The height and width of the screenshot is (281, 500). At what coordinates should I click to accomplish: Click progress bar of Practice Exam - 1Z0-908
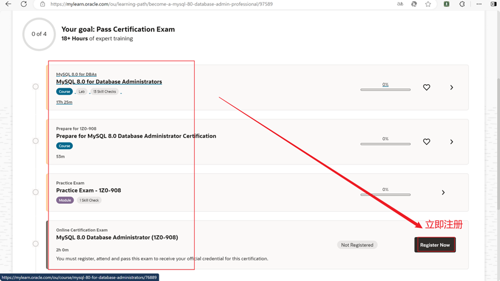[386, 194]
